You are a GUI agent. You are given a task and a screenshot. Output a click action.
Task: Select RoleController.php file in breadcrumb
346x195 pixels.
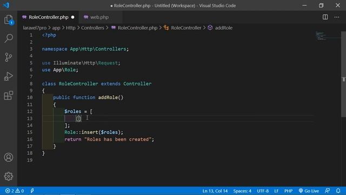pyautogui.click(x=135, y=28)
